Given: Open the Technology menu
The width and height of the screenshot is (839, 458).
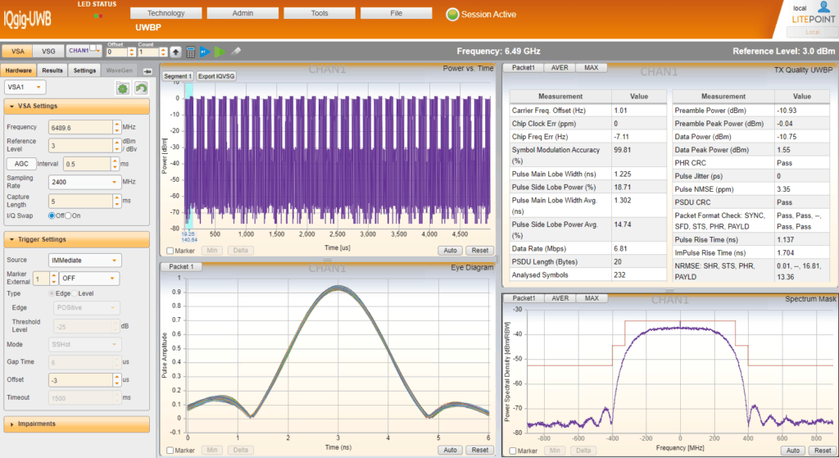Looking at the screenshot, I should pos(166,13).
